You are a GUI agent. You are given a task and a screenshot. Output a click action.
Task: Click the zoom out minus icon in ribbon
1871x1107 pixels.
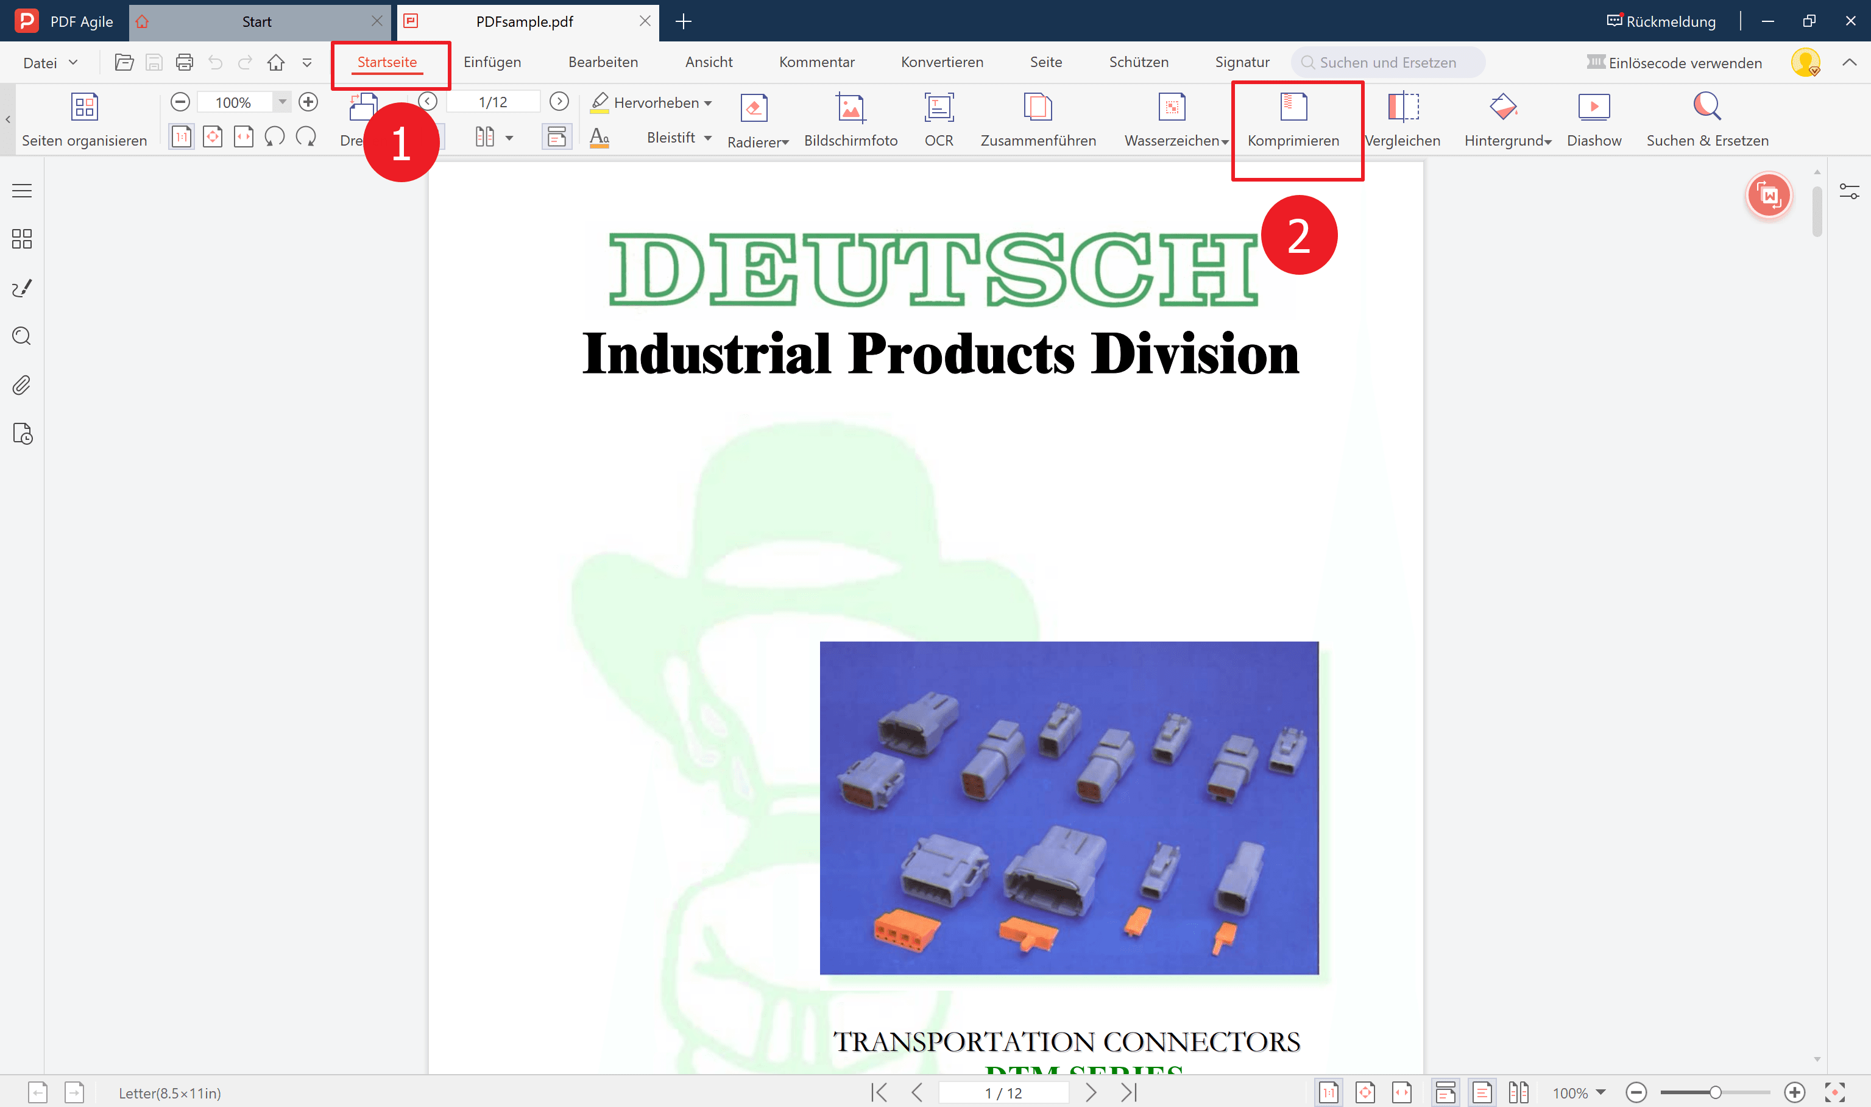click(180, 102)
